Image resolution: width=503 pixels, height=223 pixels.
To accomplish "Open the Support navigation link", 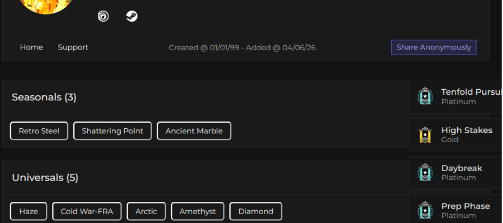I will 73,47.
